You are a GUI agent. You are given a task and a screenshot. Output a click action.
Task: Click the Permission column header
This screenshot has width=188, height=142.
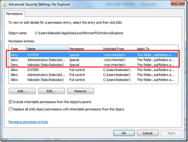(85, 49)
